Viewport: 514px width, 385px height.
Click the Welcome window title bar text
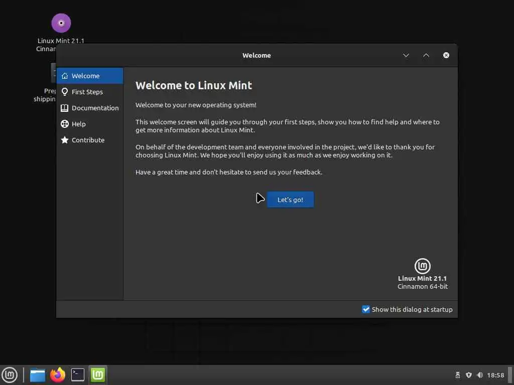click(x=256, y=55)
